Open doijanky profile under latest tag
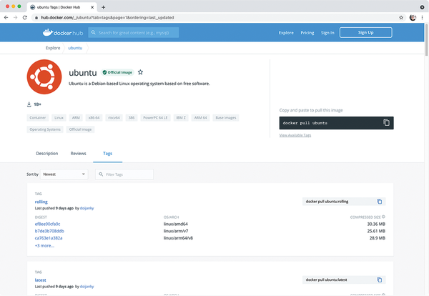429x296 pixels. [x=87, y=287]
